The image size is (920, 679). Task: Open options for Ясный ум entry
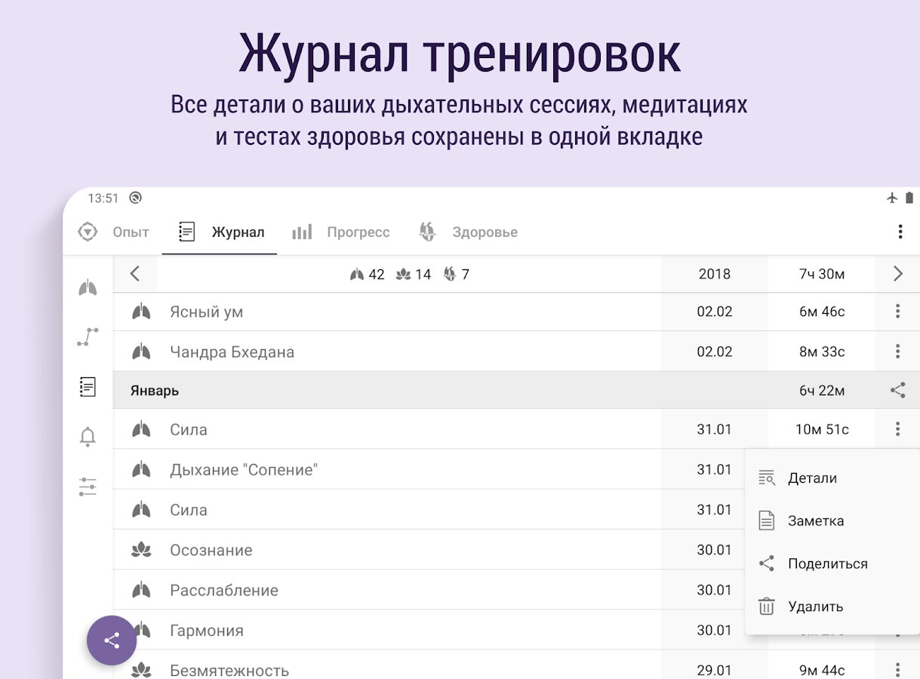click(x=897, y=311)
